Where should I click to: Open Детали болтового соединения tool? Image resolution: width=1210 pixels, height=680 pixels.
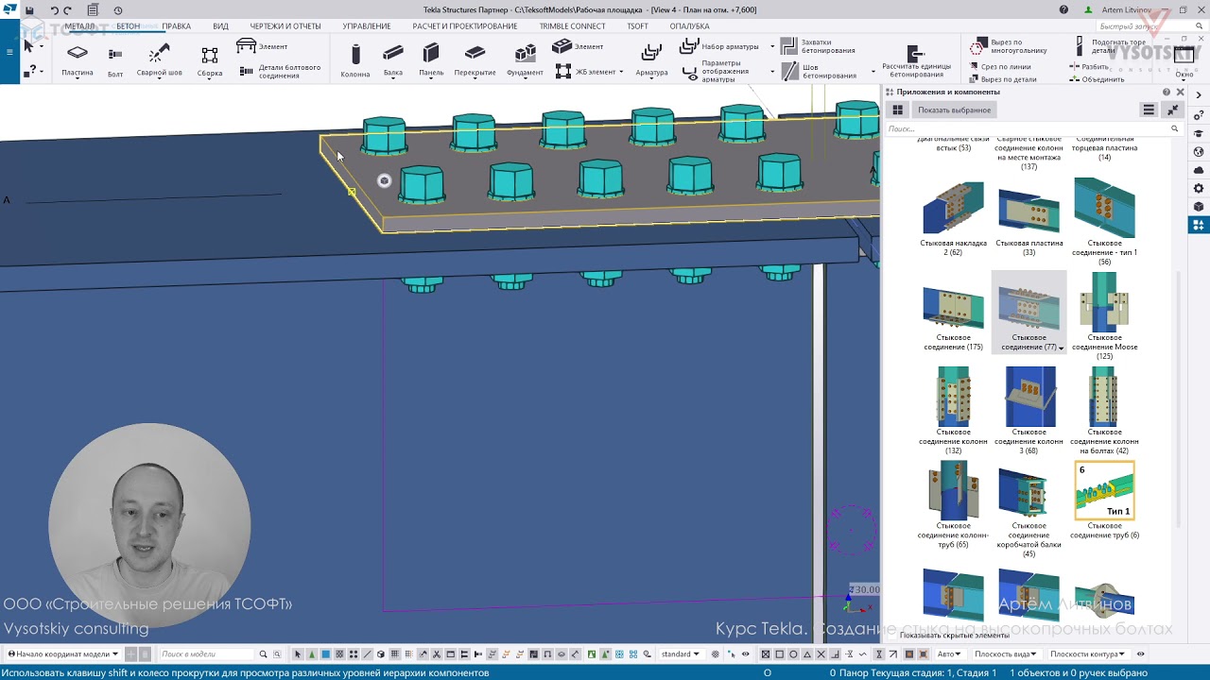coord(280,71)
